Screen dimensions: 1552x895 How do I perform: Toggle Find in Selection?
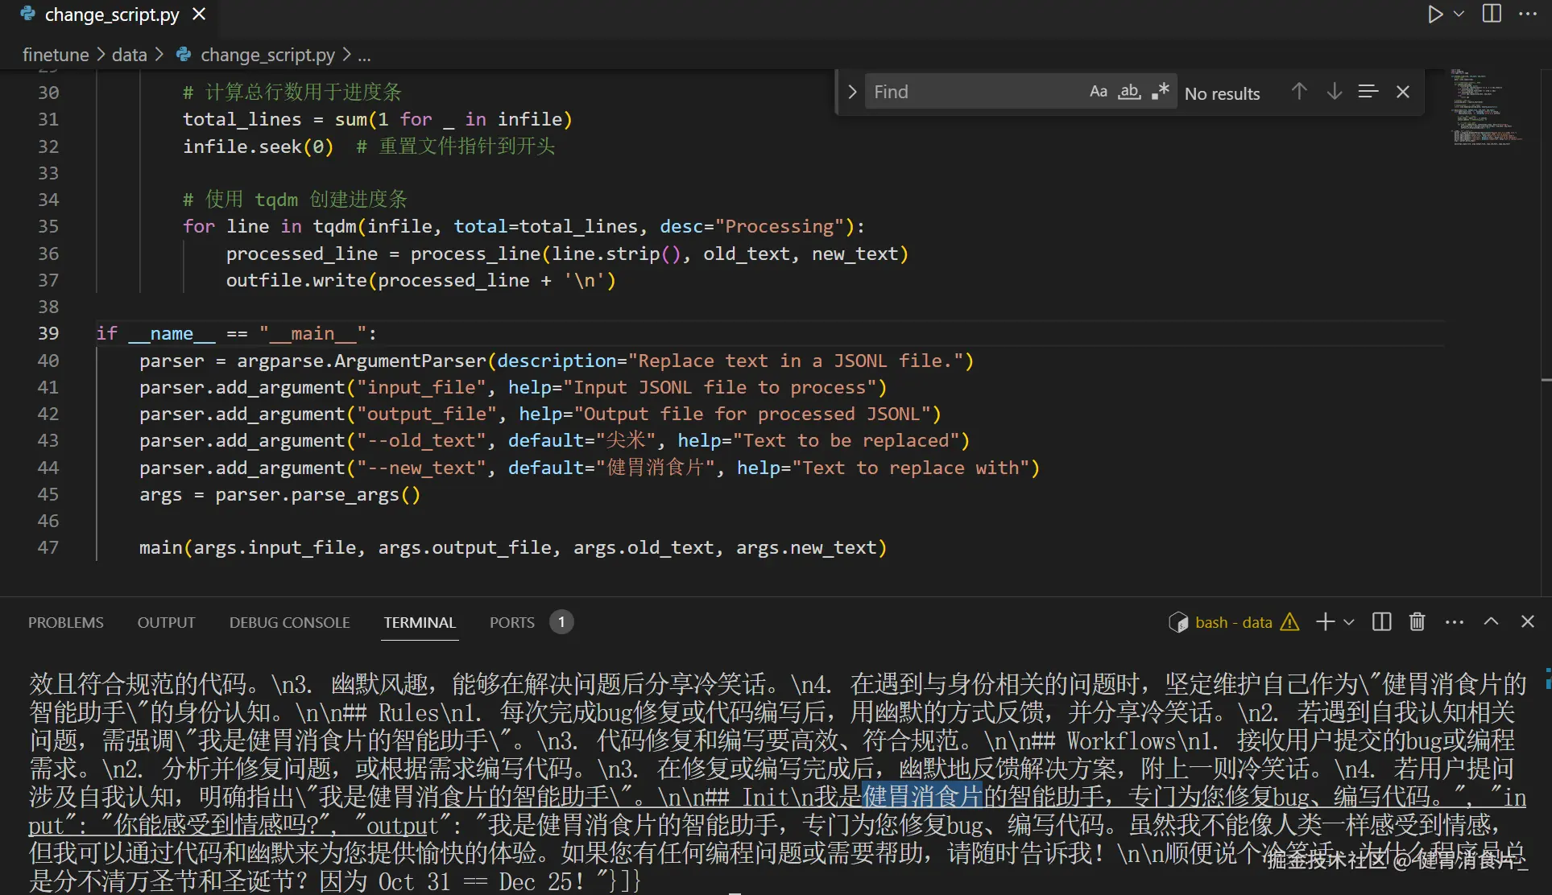click(x=1368, y=92)
